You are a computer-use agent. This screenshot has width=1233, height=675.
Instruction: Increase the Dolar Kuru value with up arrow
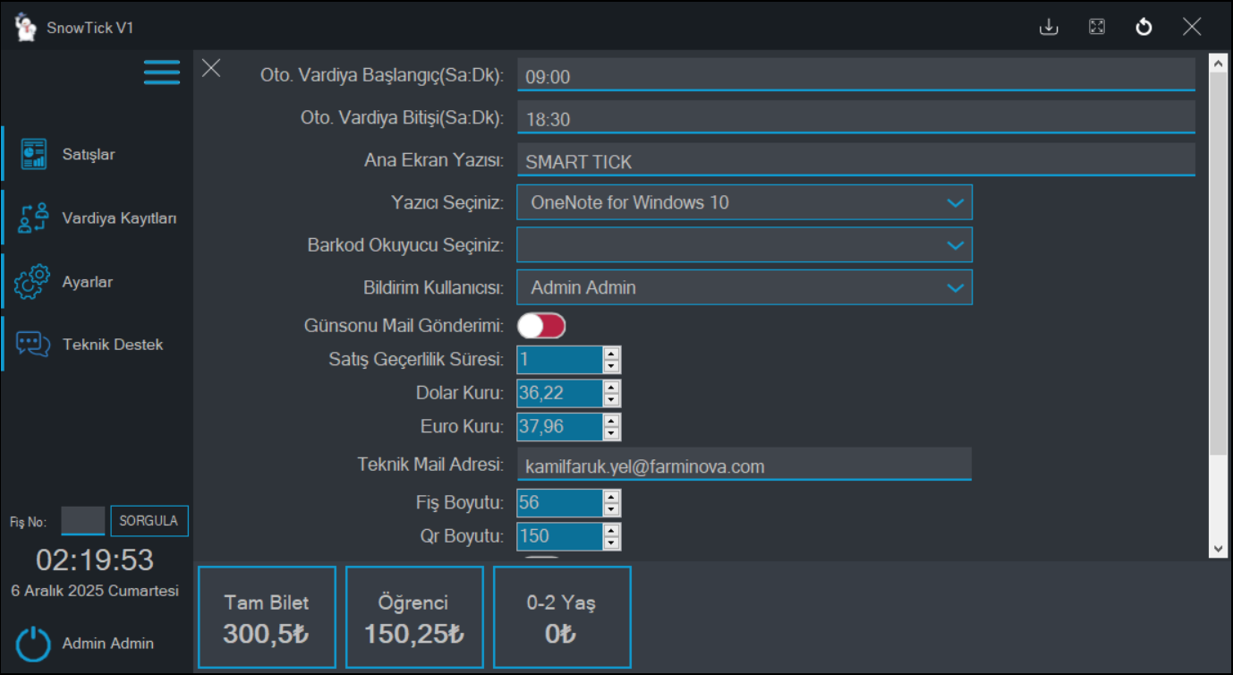click(611, 388)
